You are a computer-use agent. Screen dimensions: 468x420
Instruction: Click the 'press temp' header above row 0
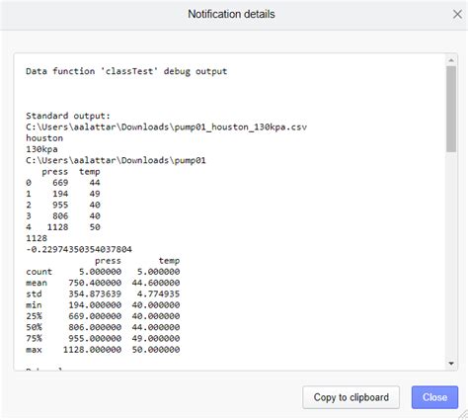tap(71, 172)
